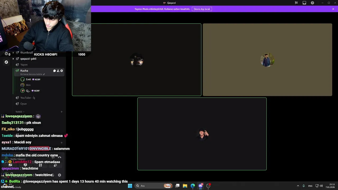Open the help question mark icon
Screen dimensions: 338x190
click(x=312, y=3)
